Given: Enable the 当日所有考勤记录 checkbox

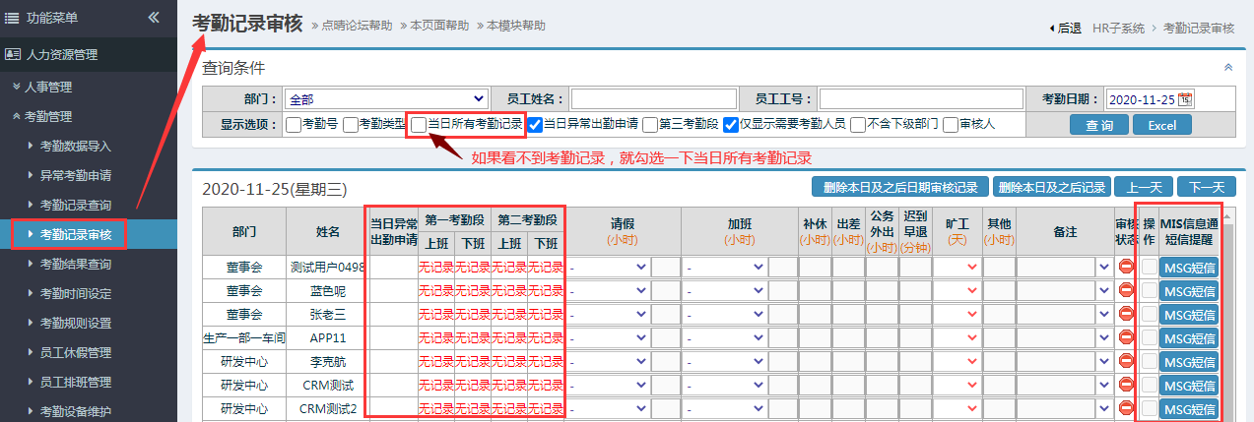Looking at the screenshot, I should click(420, 124).
